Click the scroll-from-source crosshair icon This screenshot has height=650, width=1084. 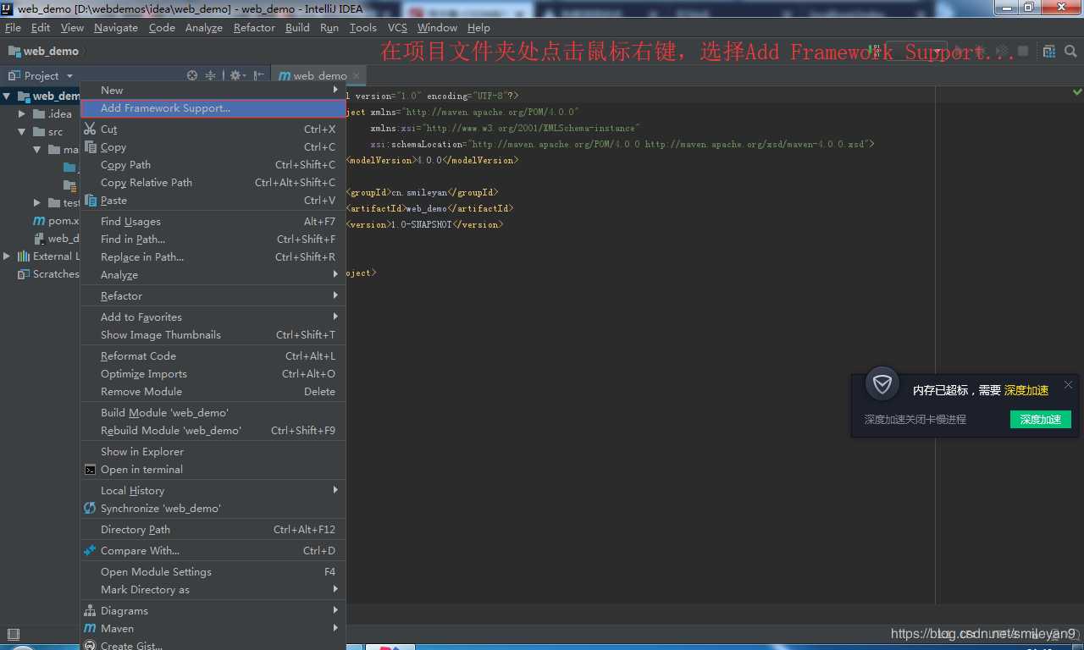click(192, 75)
